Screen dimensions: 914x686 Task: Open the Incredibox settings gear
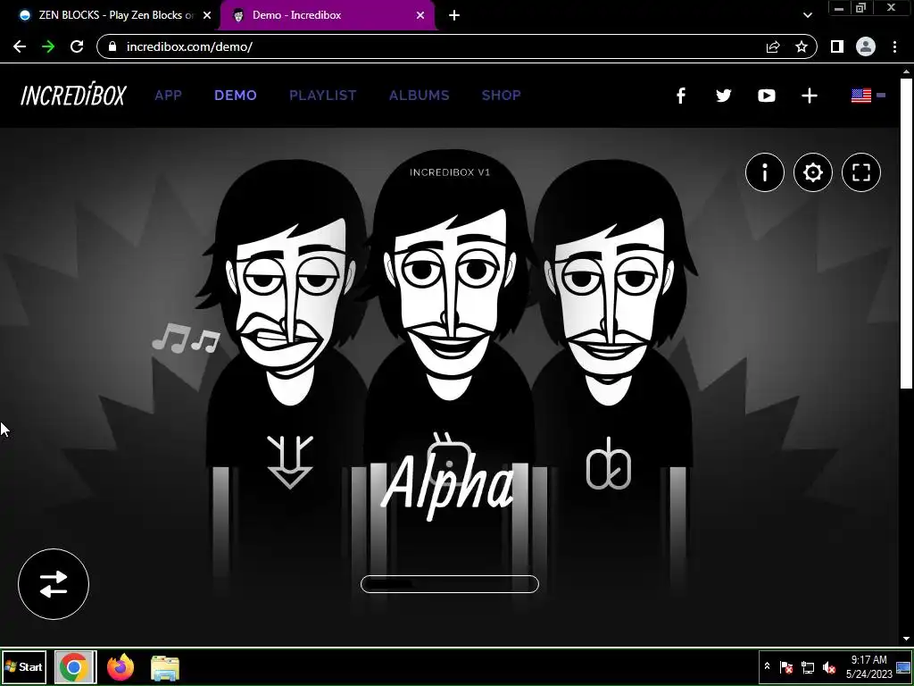[x=812, y=172]
